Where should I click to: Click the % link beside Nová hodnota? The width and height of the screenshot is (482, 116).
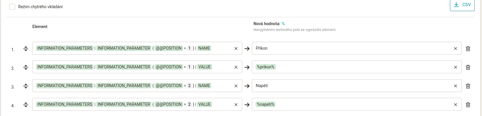click(x=283, y=24)
